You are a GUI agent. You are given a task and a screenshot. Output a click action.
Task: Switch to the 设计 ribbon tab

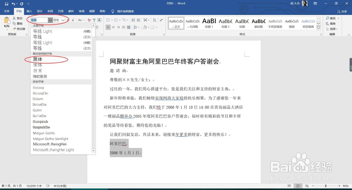pyautogui.click(x=40, y=11)
